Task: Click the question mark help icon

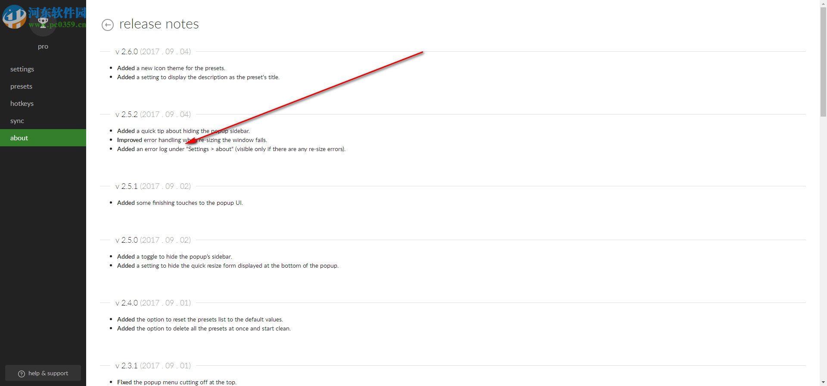Action: [x=22, y=374]
